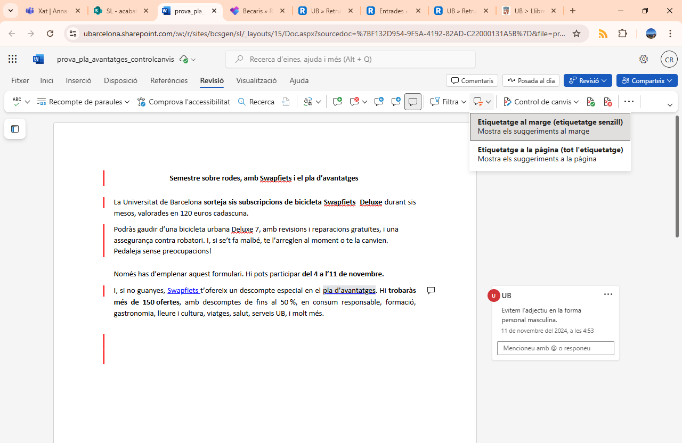Toggle the navigation pane button
Screen dimensions: 682x443
click(x=15, y=129)
